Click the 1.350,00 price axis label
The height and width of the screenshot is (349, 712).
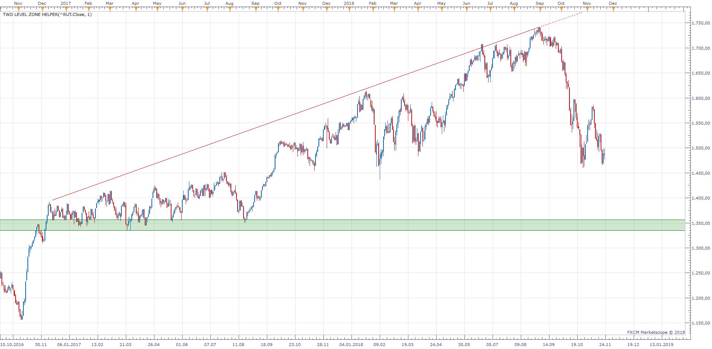700,223
